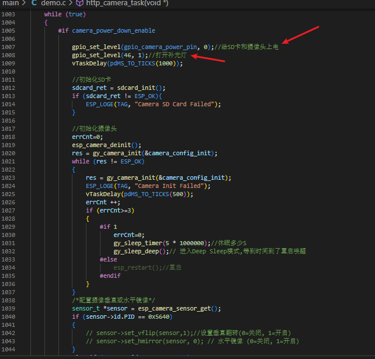Click the comment '//初始化摄像头'

click(x=94, y=129)
